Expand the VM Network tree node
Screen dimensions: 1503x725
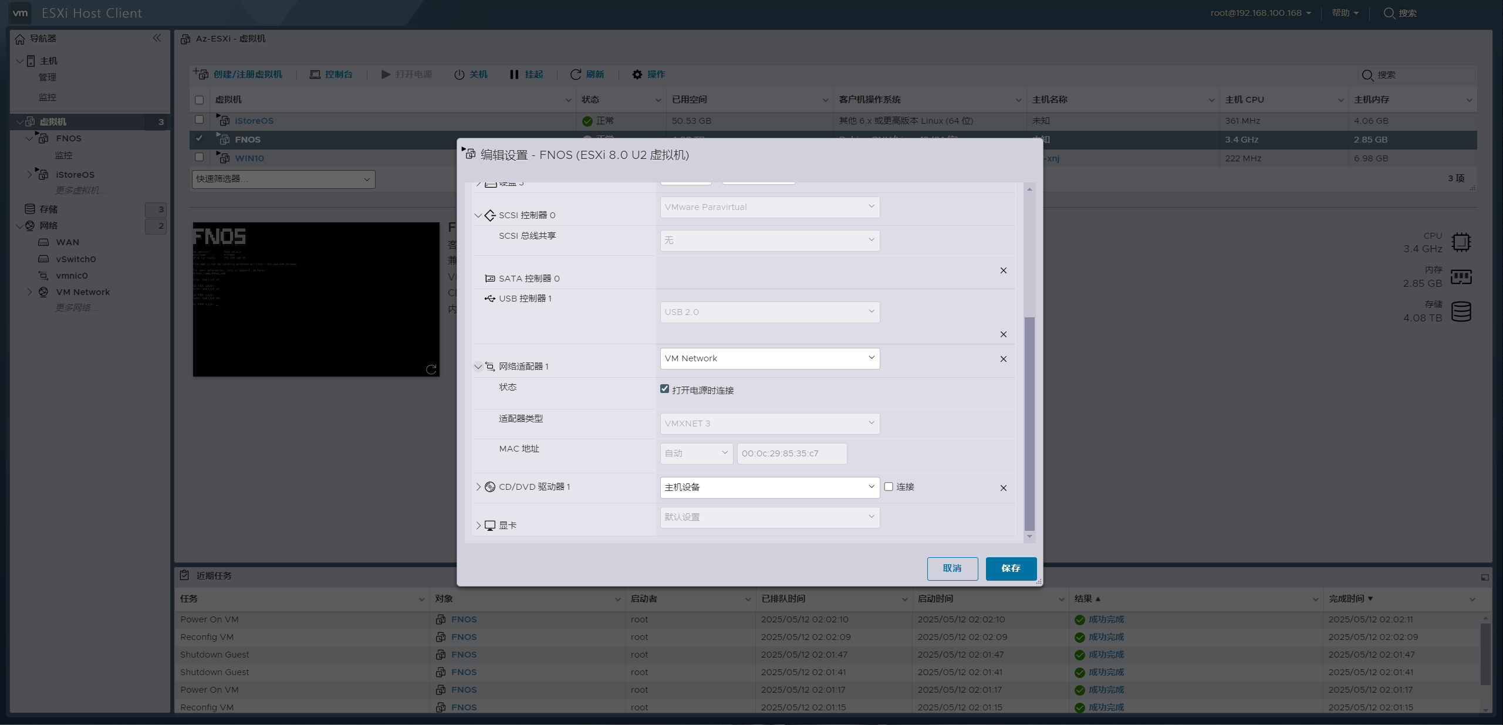pyautogui.click(x=29, y=292)
